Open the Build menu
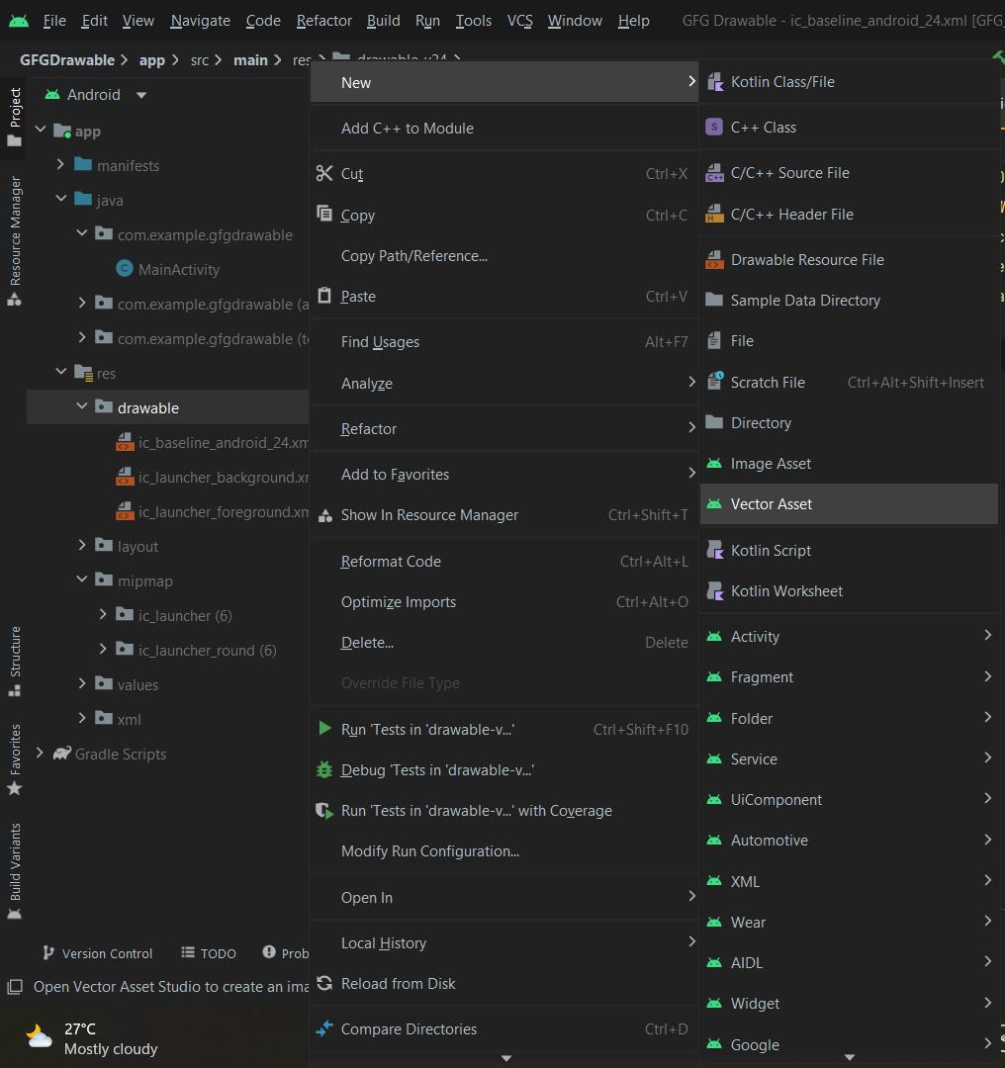This screenshot has width=1005, height=1068. pos(383,21)
